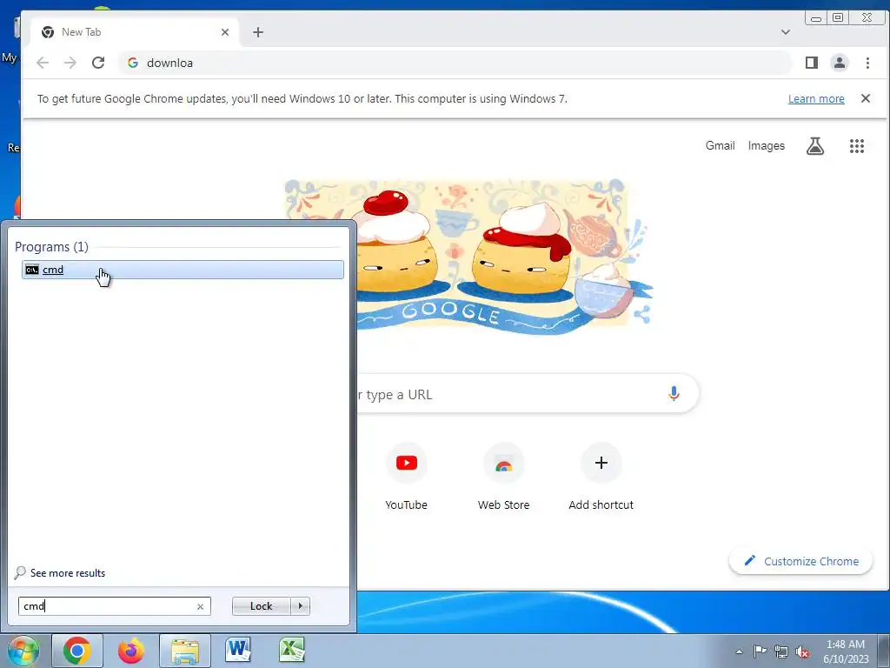
Task: Open the Search Labs flask icon
Action: (815, 146)
